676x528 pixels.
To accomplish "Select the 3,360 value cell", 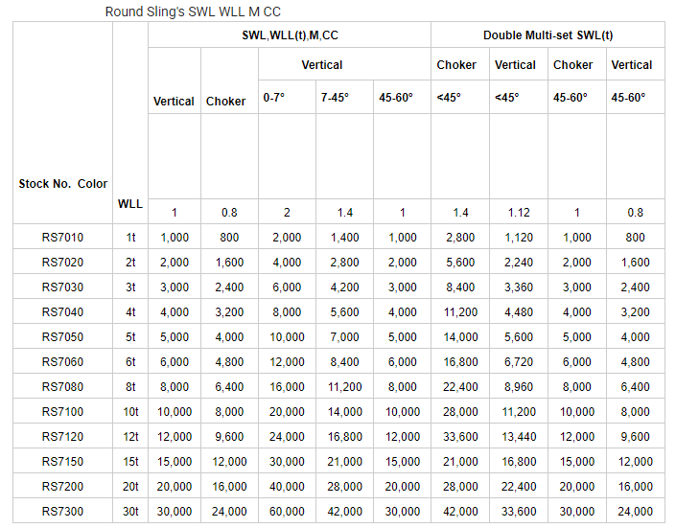I will pyautogui.click(x=515, y=287).
